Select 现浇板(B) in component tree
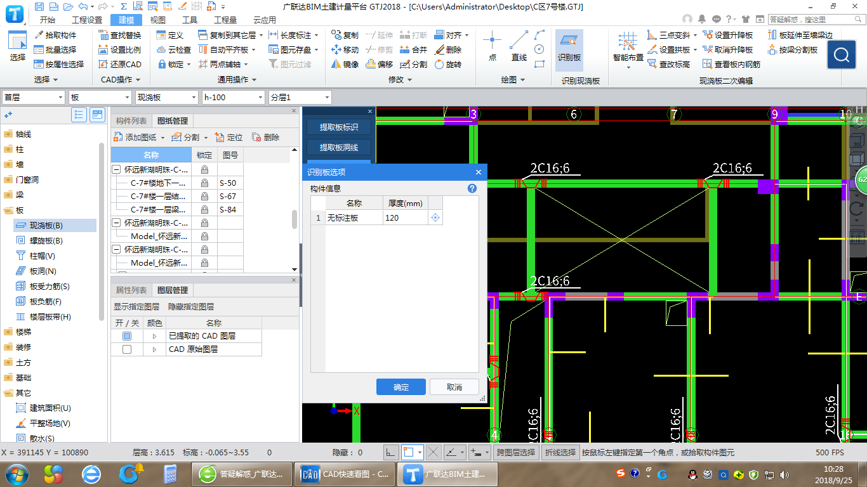867x487 pixels. pos(55,225)
